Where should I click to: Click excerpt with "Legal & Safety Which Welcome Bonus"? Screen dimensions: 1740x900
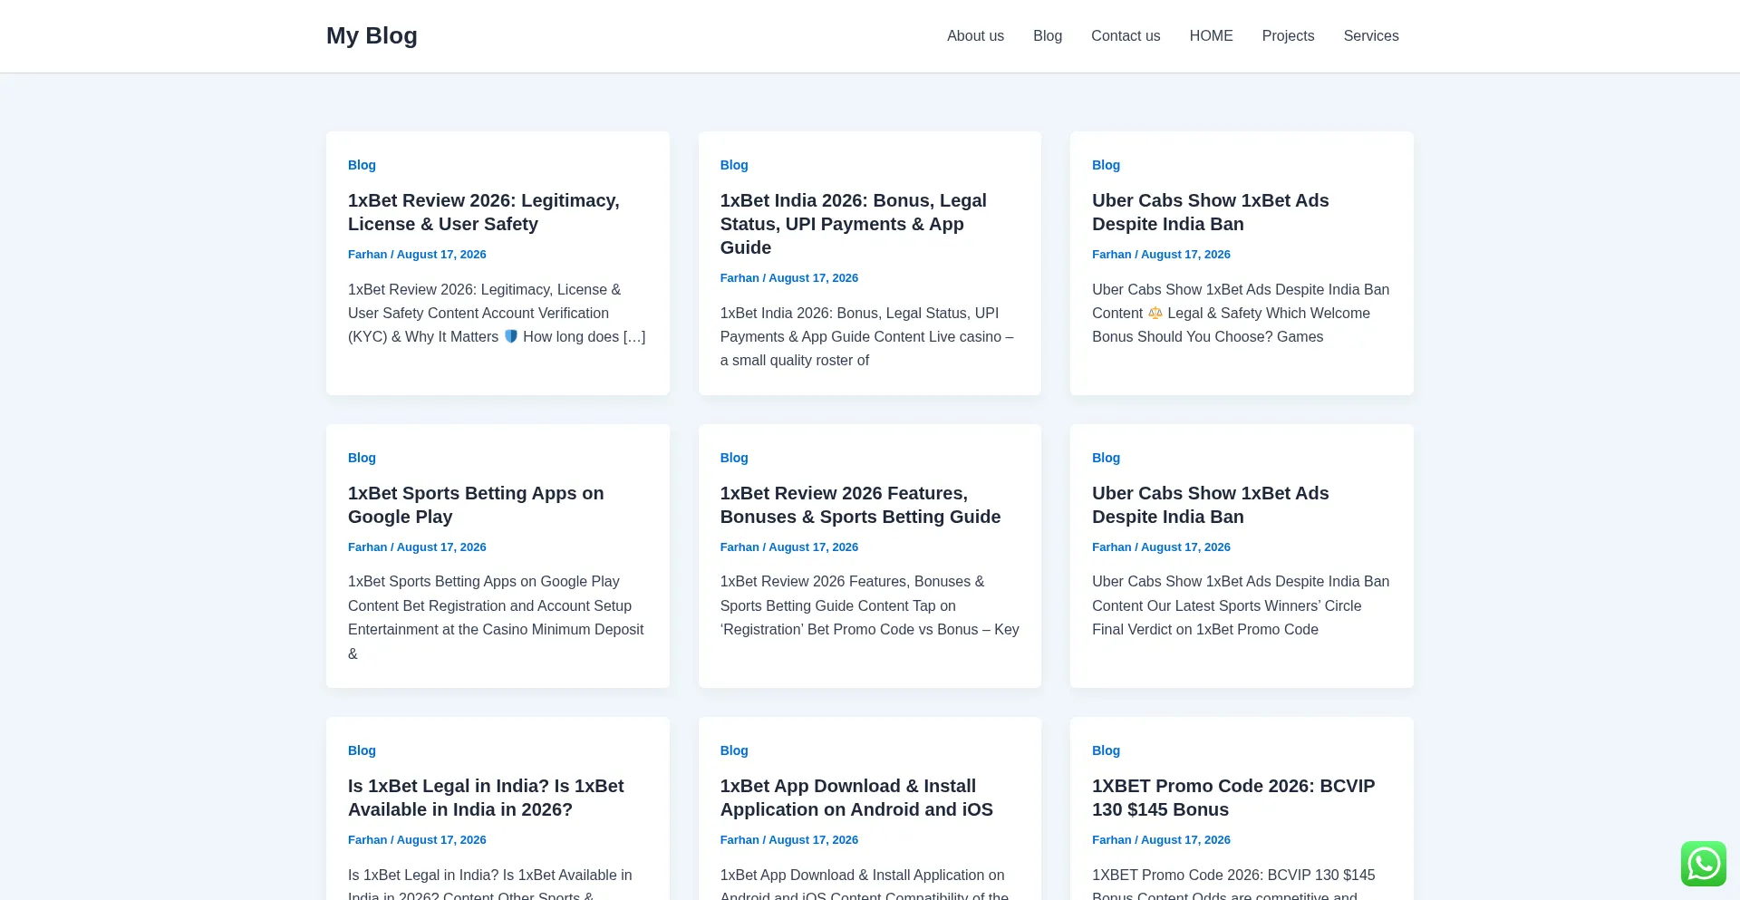(x=1241, y=313)
